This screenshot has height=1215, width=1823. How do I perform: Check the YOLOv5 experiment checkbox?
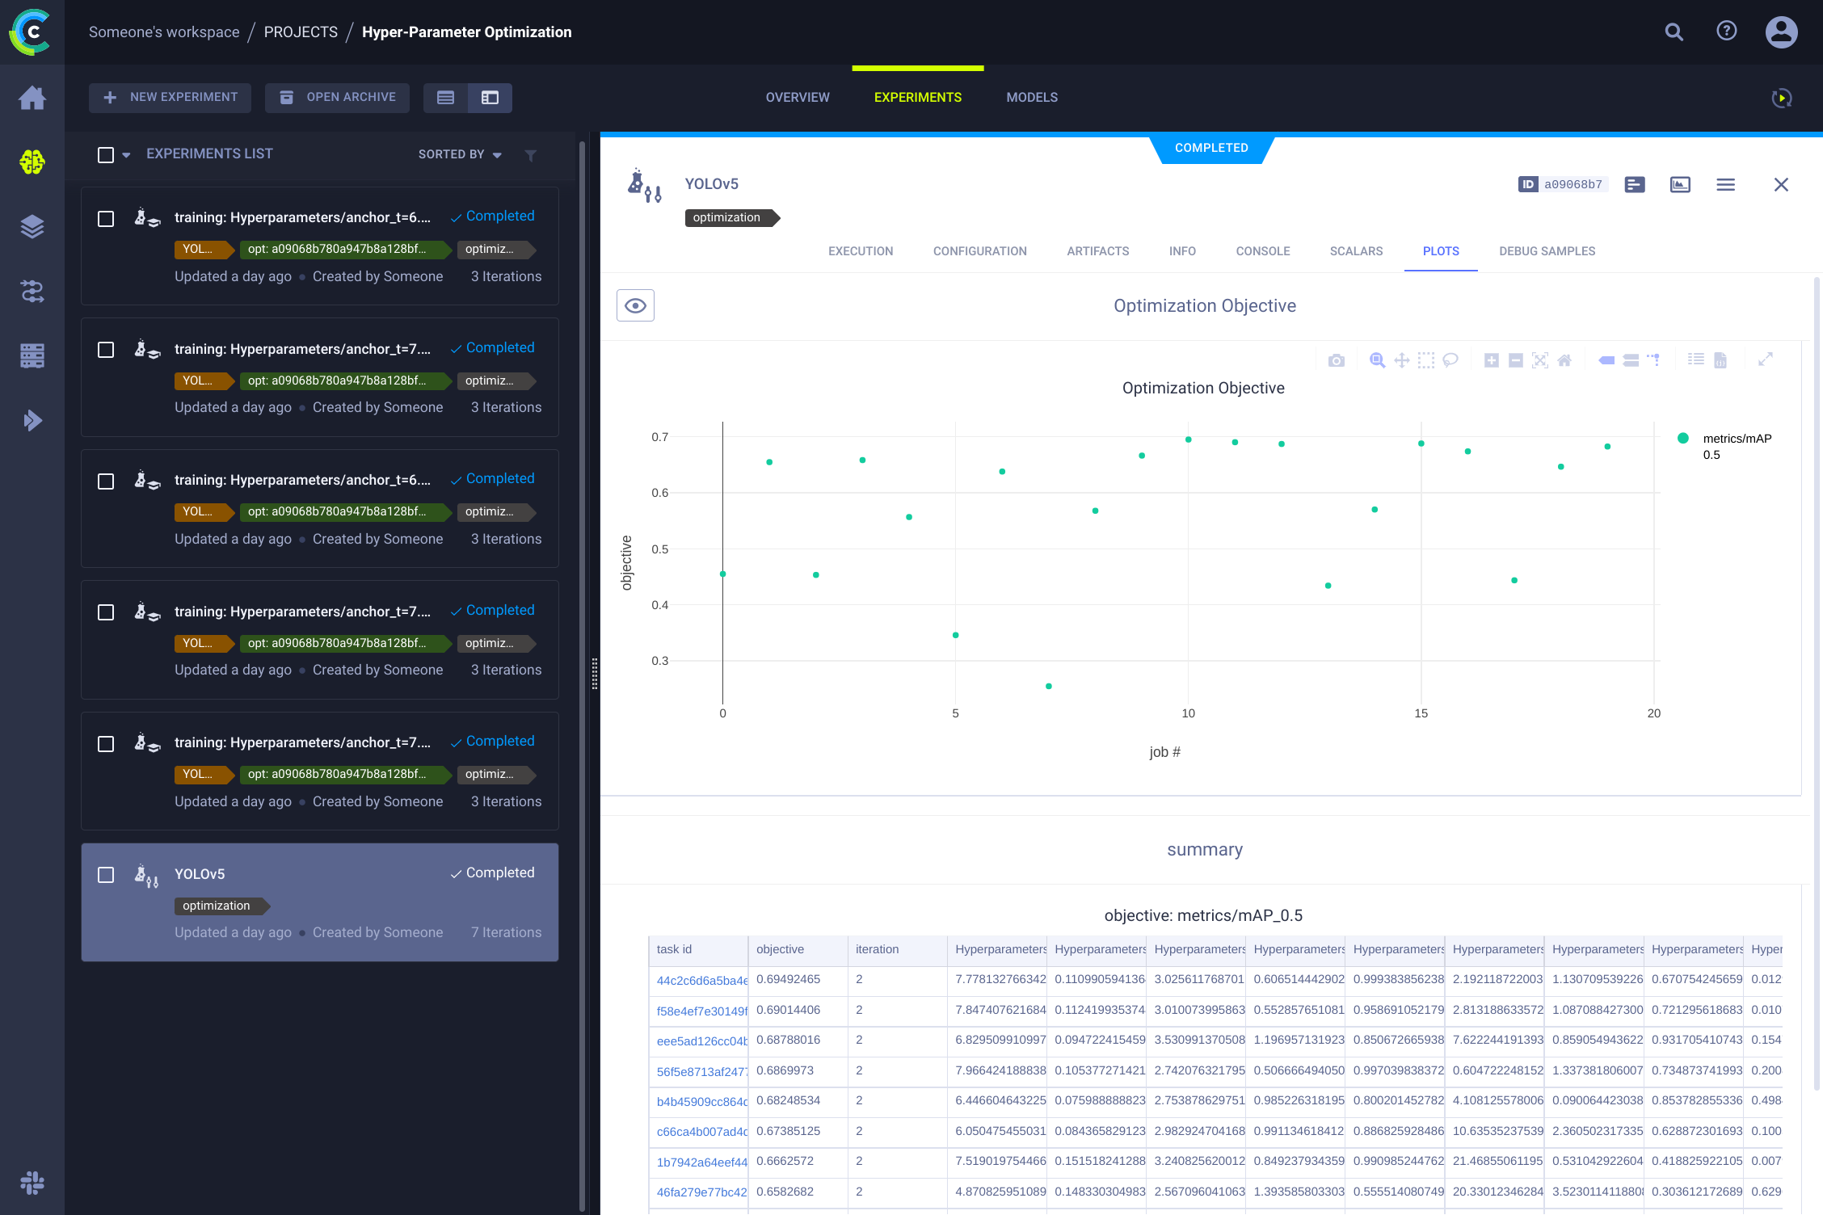coord(106,875)
